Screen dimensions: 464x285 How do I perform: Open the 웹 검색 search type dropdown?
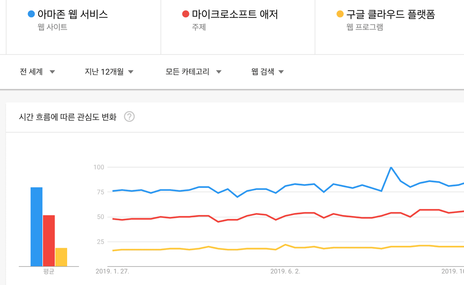[x=267, y=71]
